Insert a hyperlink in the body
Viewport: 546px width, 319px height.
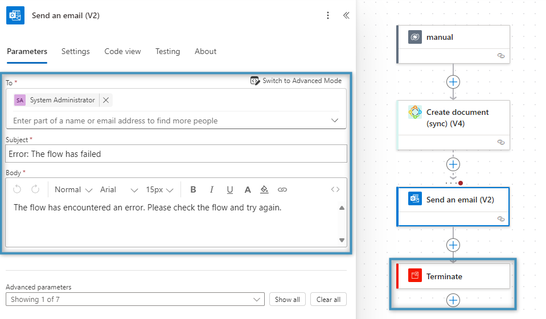coord(282,189)
